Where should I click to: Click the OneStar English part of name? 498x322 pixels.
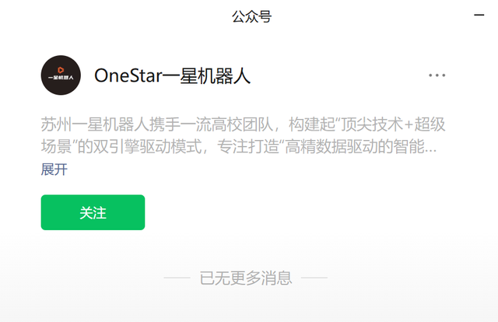pos(128,75)
